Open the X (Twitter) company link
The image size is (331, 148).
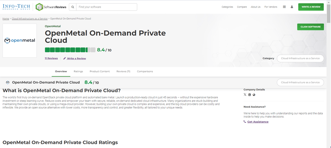coord(245,95)
